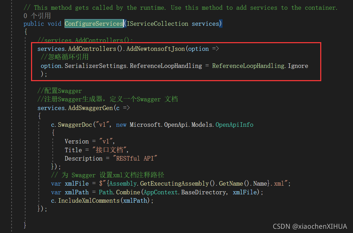Image resolution: width=353 pixels, height=233 pixels.
Task: Click the //忽略循环引用 comment
Action: [65, 57]
